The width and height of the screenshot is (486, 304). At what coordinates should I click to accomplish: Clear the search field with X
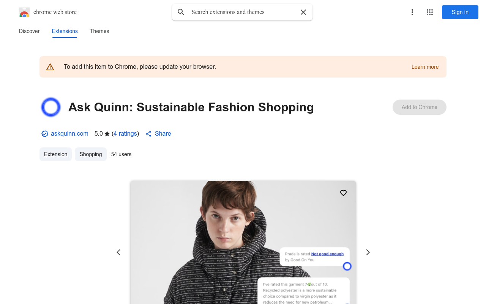click(303, 12)
